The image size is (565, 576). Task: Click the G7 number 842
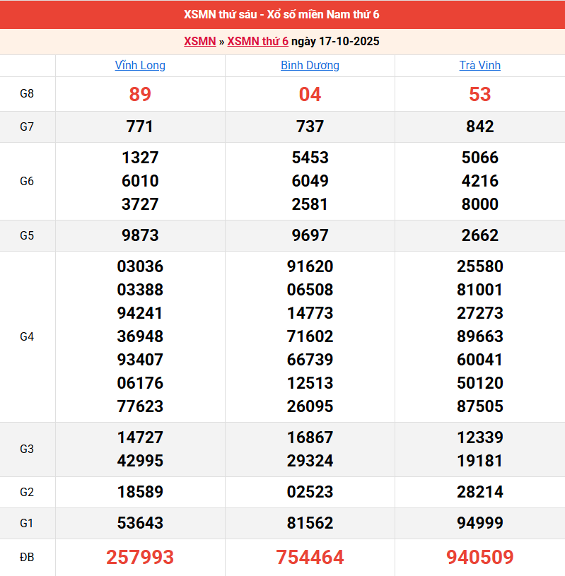pyautogui.click(x=479, y=127)
